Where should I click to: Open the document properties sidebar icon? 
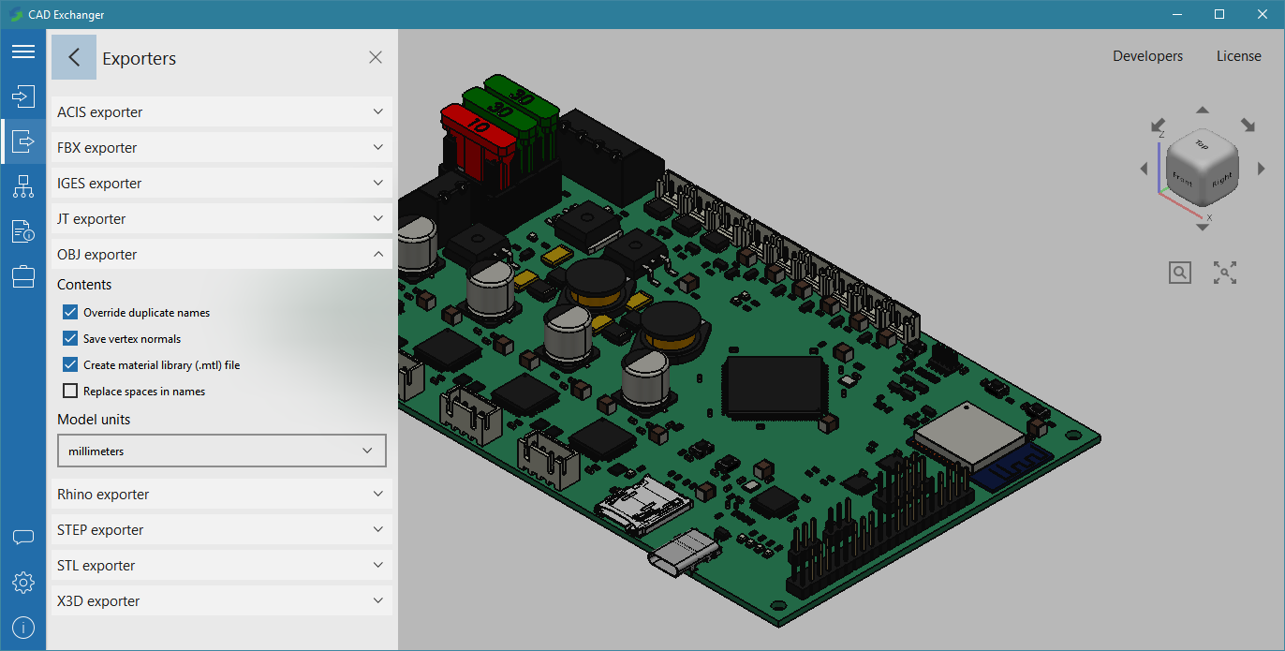click(22, 231)
